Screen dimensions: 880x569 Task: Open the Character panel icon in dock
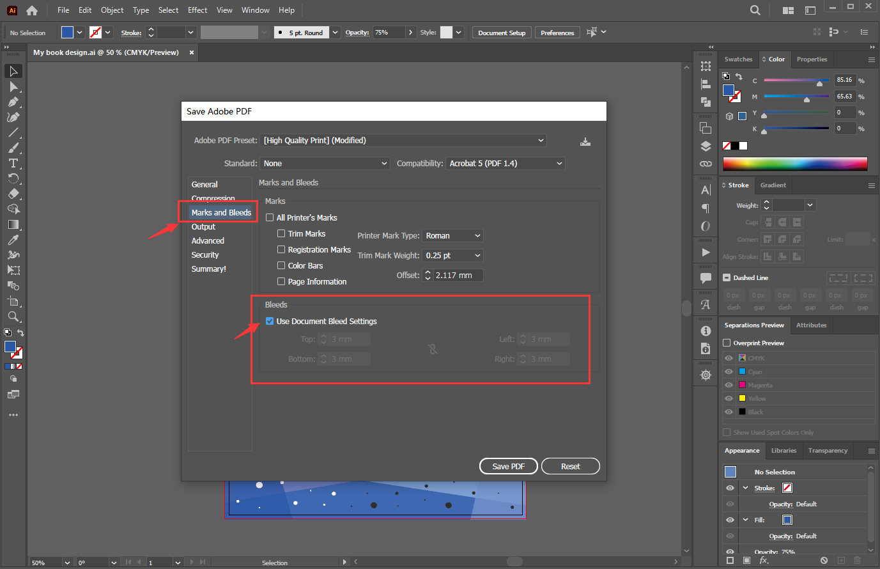(706, 190)
